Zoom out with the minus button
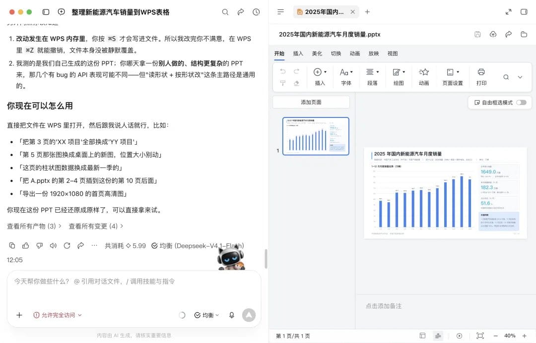The width and height of the screenshot is (536, 343). click(496, 336)
